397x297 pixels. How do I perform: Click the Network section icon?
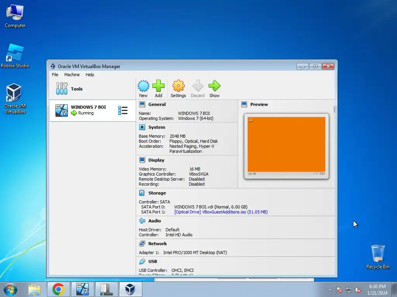[142, 244]
